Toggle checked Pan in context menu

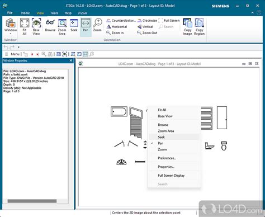point(174,143)
